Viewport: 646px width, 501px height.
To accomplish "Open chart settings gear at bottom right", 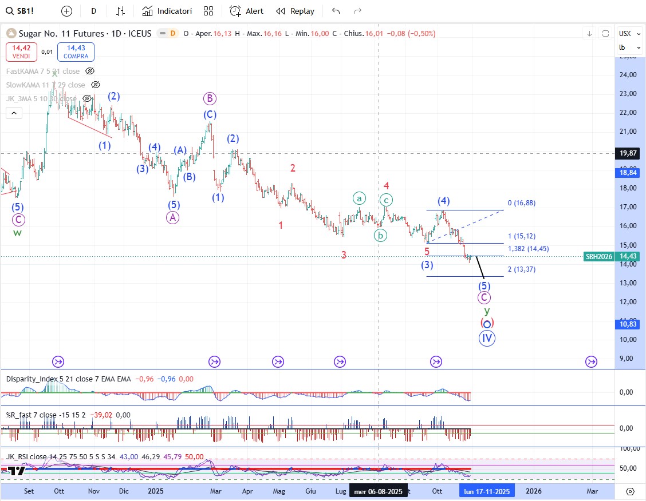I will tap(630, 491).
